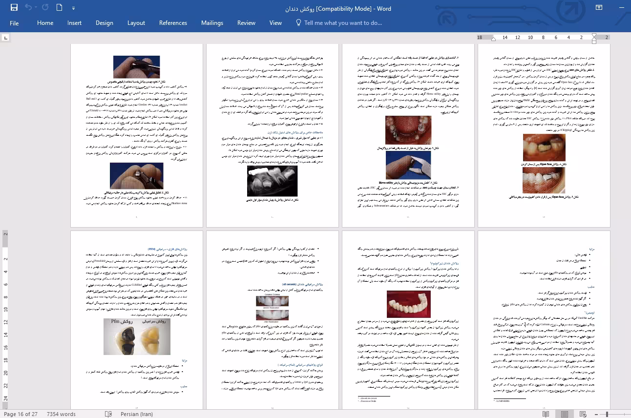Redo the last action

click(45, 8)
